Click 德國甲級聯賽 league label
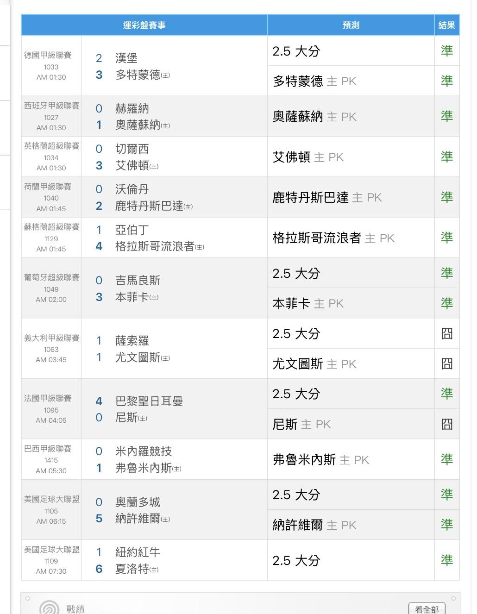477x614 pixels. click(48, 55)
